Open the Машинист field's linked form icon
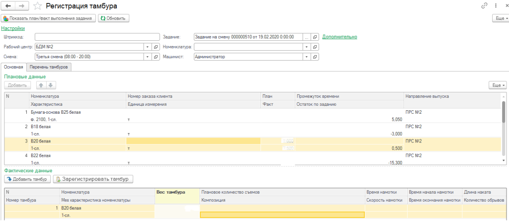 click(315, 57)
